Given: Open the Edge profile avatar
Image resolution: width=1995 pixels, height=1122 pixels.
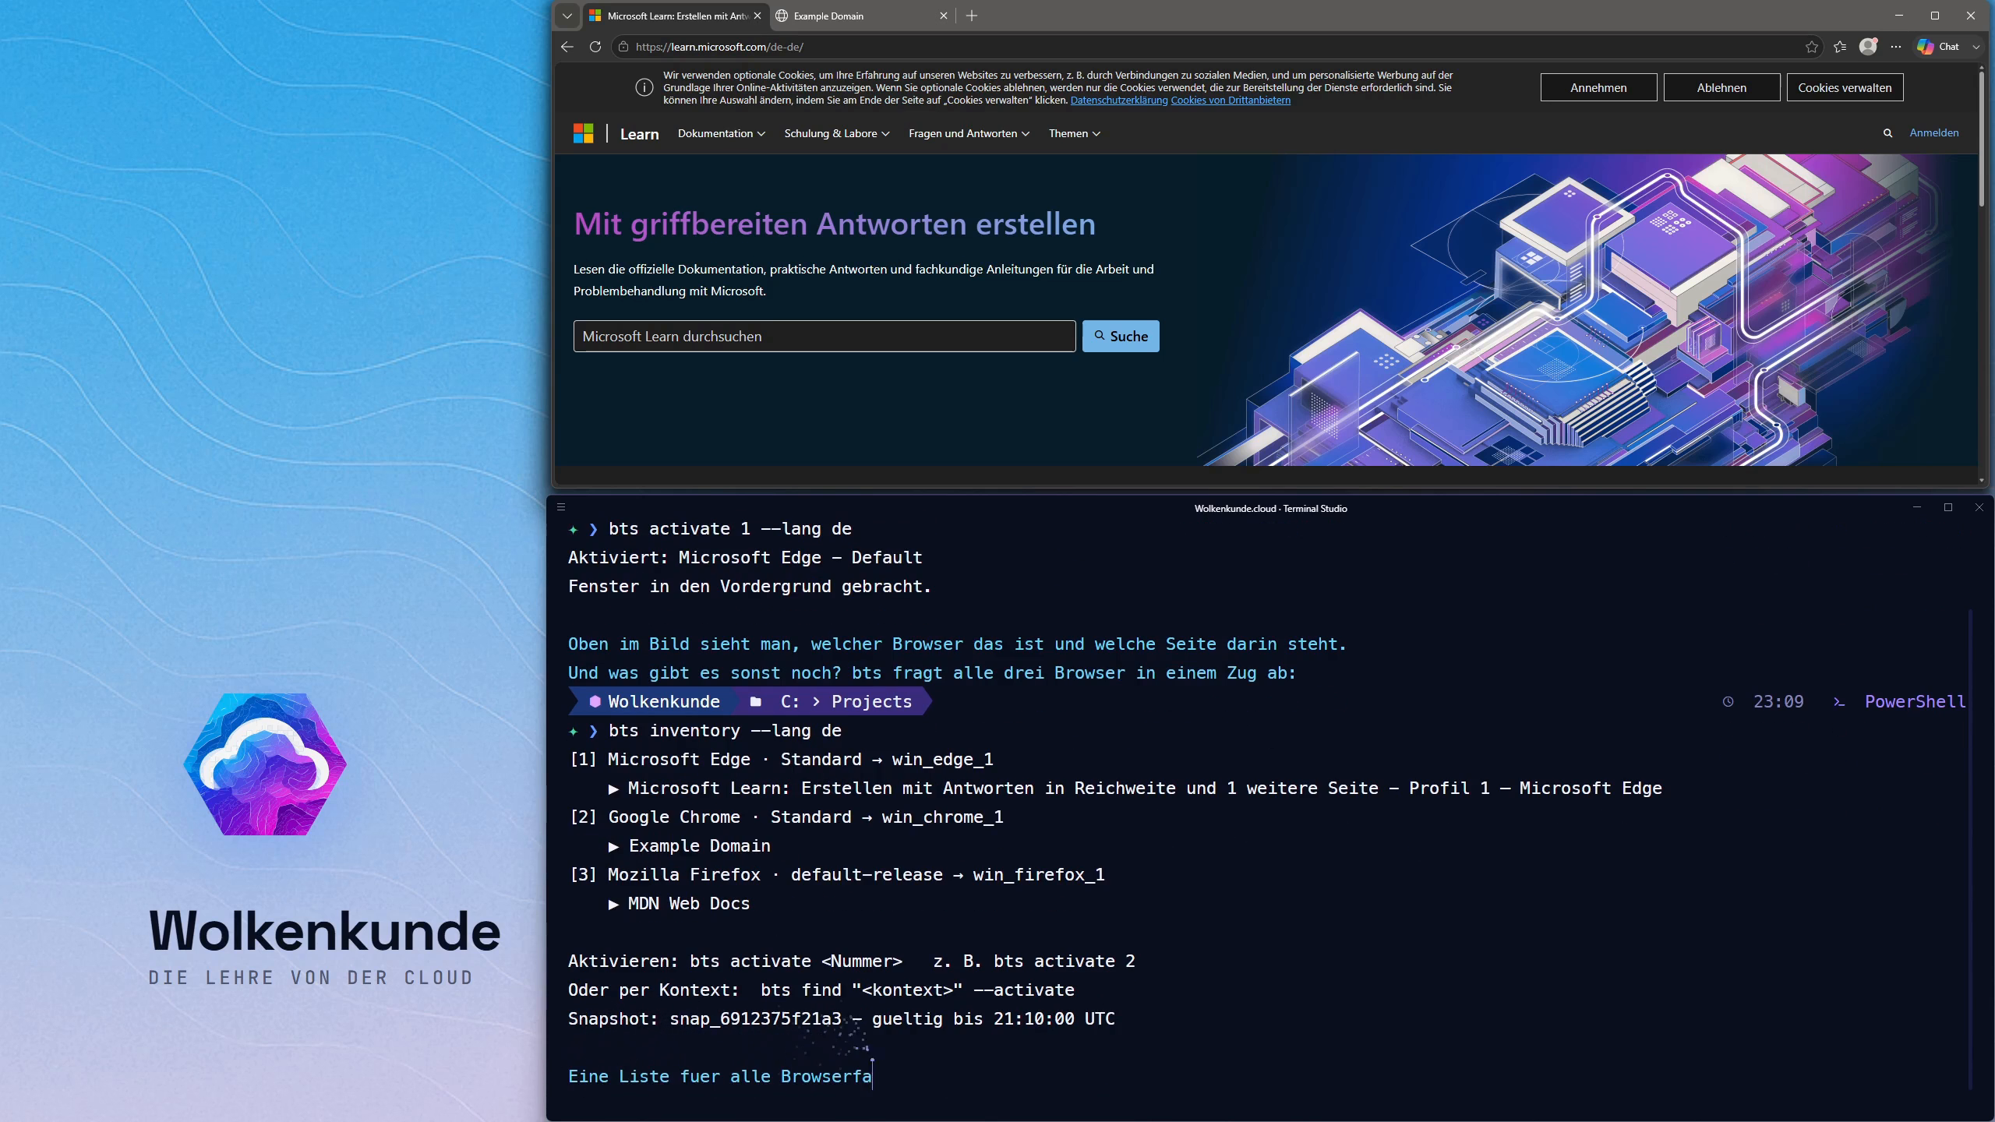Looking at the screenshot, I should (x=1868, y=47).
